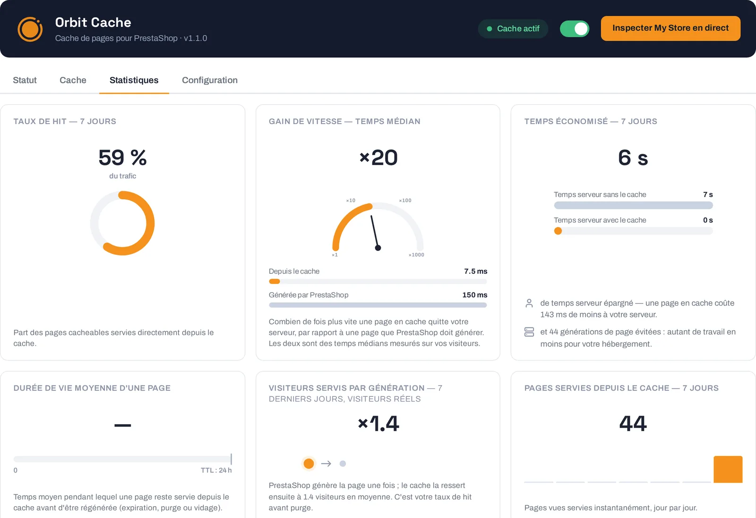Click the 7 s server time value
The width and height of the screenshot is (756, 518).
[x=708, y=194]
